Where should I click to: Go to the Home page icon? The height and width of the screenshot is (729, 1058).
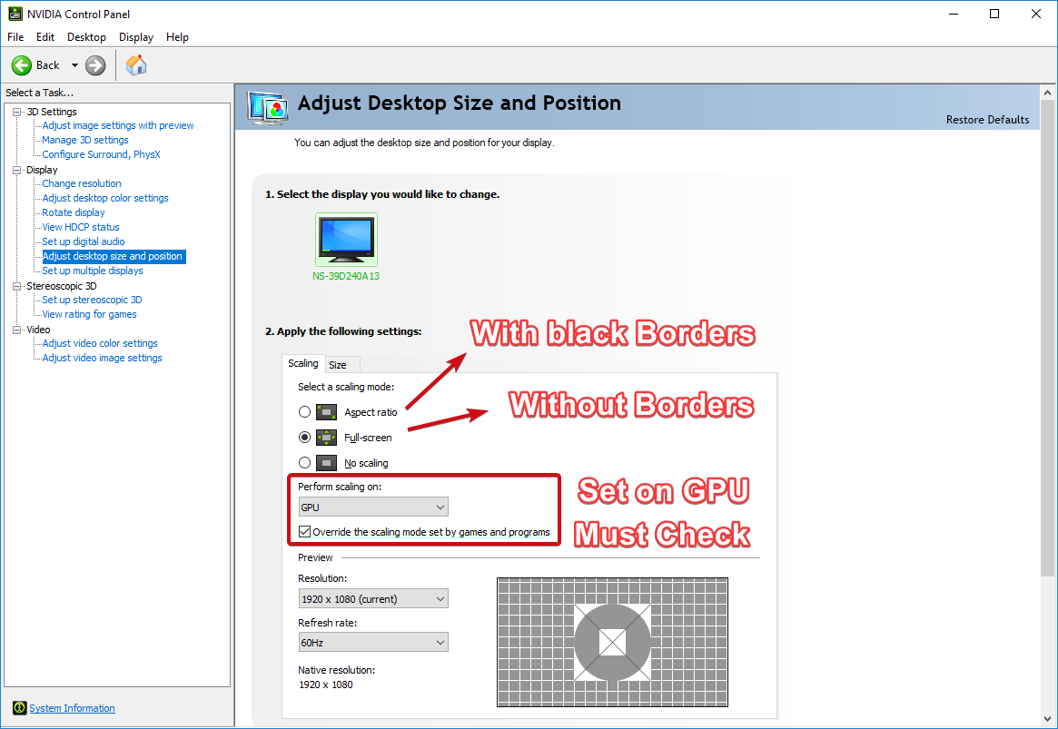click(x=136, y=64)
